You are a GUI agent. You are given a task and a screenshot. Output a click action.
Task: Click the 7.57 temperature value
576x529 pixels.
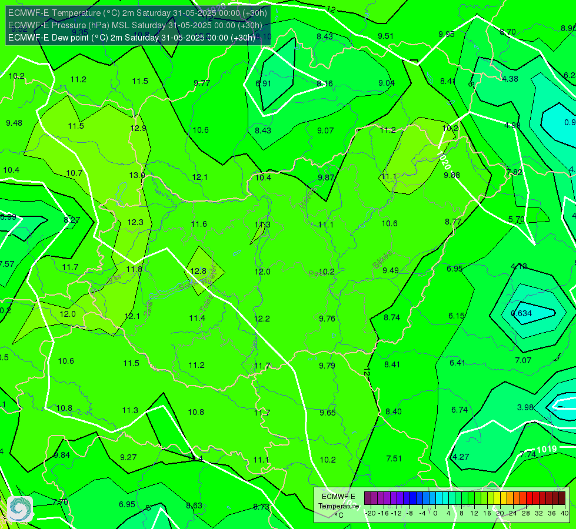tap(6, 264)
